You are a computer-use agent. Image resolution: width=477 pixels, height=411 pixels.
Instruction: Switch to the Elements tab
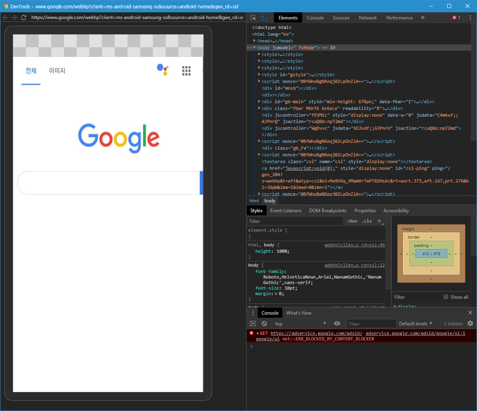point(288,18)
